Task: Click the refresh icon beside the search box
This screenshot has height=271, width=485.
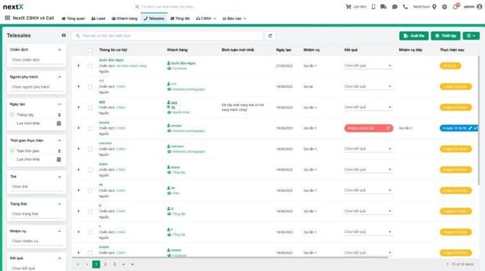Action: [270, 36]
